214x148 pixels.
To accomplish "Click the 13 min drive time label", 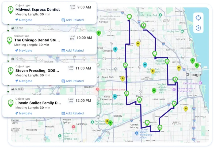I will point(19,28).
